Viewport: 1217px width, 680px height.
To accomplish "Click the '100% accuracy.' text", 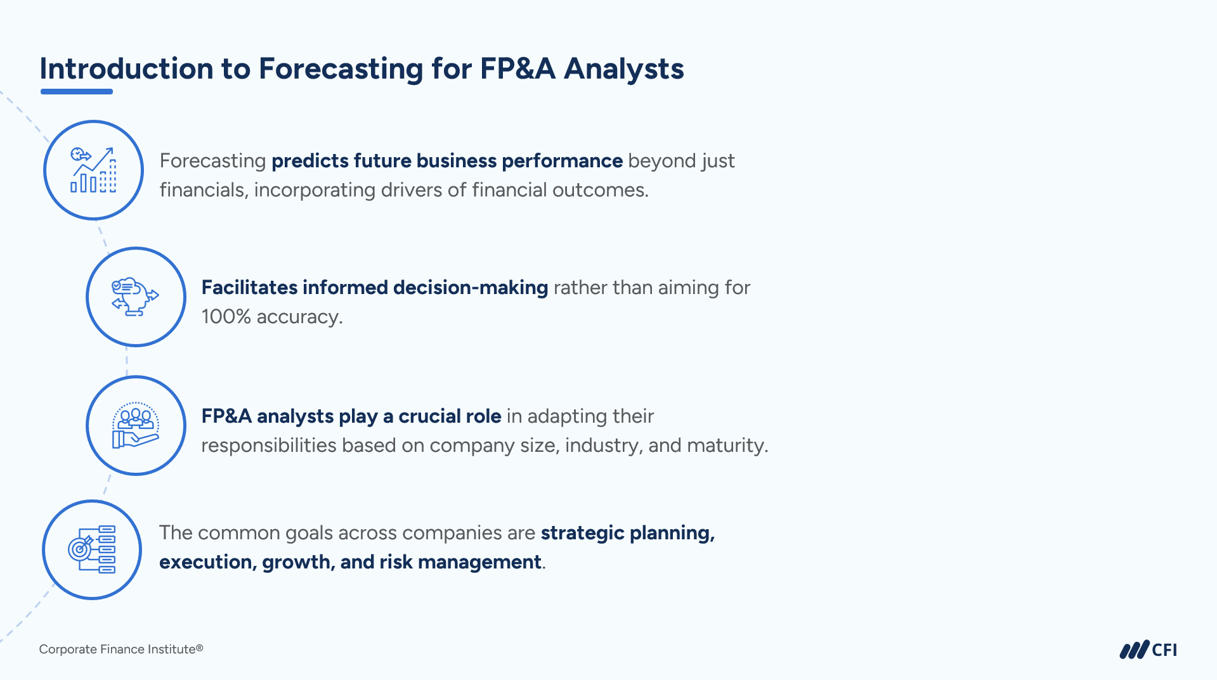I will click(272, 317).
